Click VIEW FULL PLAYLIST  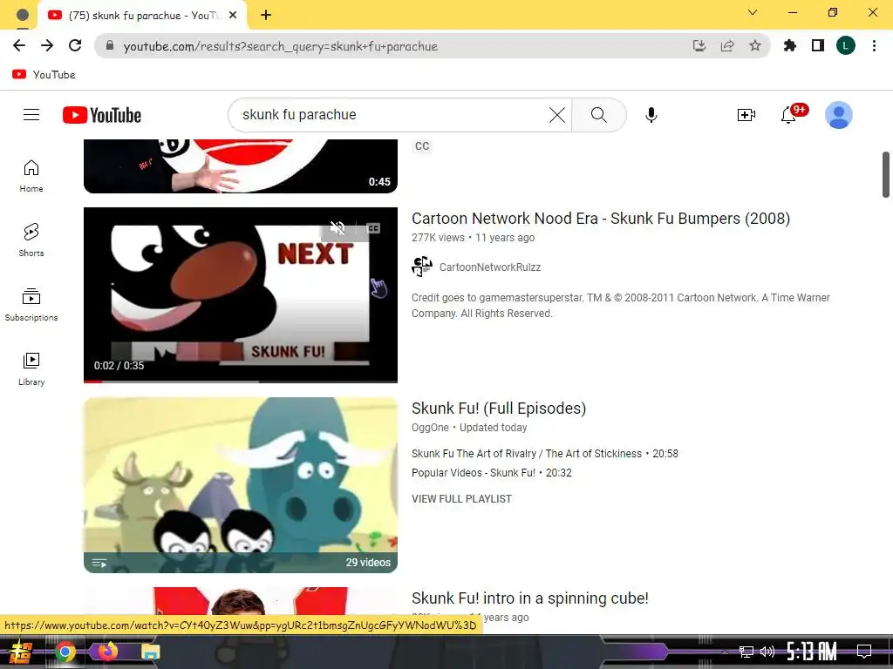(461, 499)
